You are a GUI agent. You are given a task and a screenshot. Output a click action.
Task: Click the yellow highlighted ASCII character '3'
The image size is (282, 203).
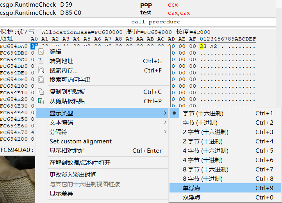(201, 46)
